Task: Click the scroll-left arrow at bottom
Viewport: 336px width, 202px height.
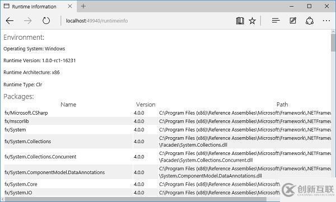Action: coord(3,199)
